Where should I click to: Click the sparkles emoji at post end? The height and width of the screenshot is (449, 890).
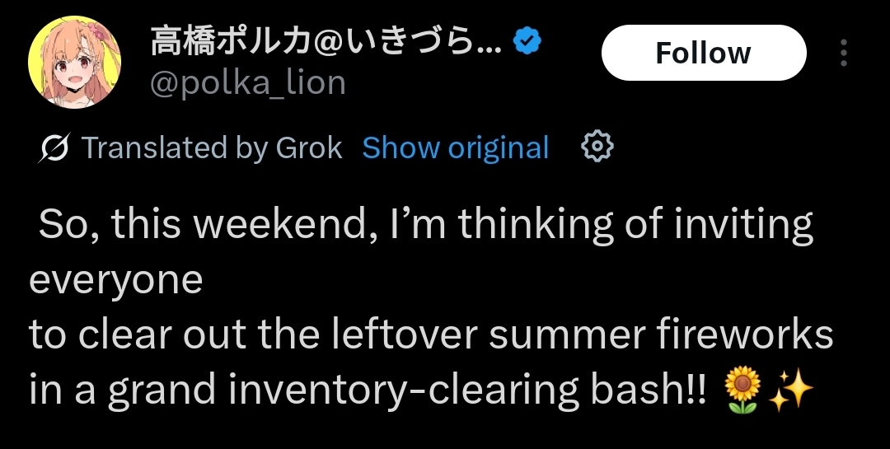click(790, 390)
